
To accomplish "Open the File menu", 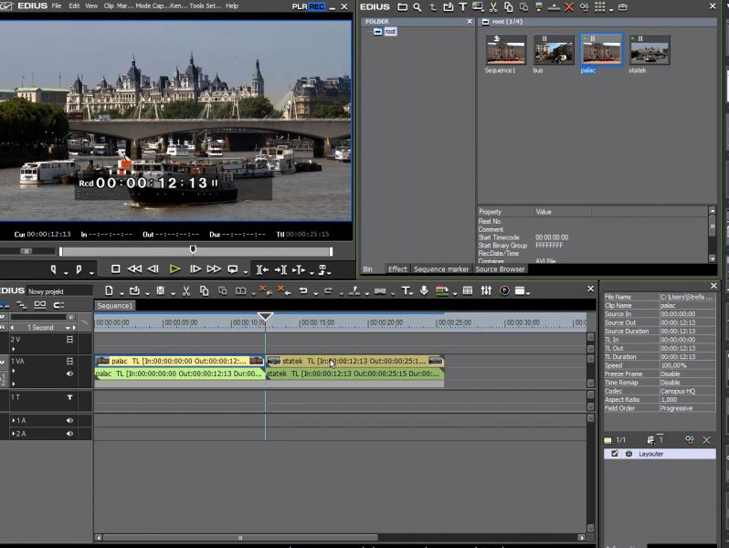I will 57,6.
